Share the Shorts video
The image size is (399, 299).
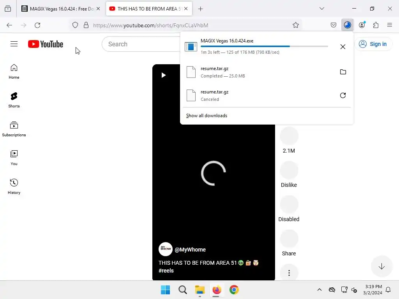tap(289, 239)
